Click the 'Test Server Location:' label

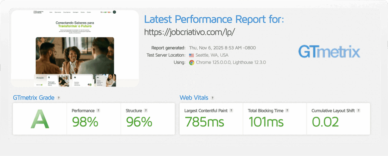click(x=166, y=55)
